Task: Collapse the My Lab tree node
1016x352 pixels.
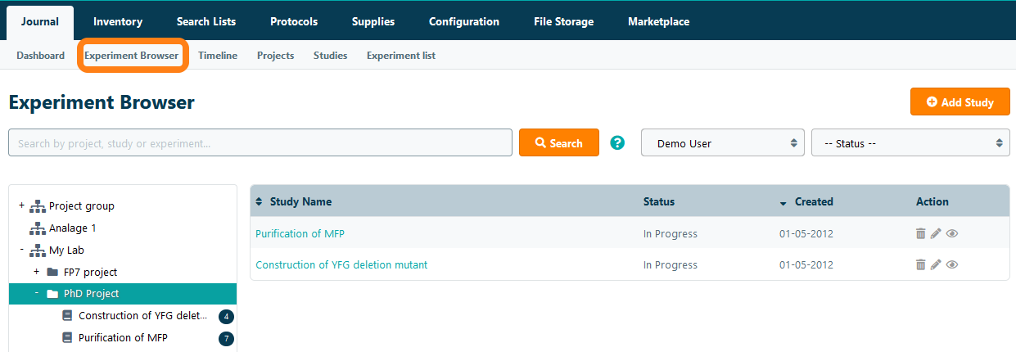Action: tap(21, 250)
